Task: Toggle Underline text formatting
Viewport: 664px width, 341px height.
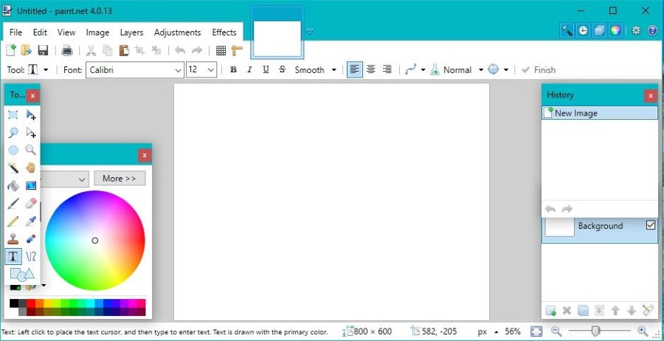Action: (x=266, y=70)
